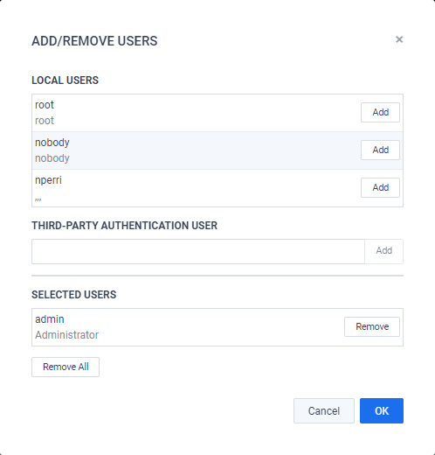Click the Add/Remove Users title
The image size is (435, 455).
(94, 41)
